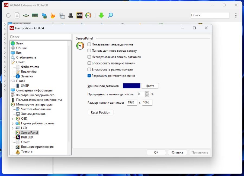Select SensorPanel item in tree
This screenshot has width=244, height=176.
(29, 133)
